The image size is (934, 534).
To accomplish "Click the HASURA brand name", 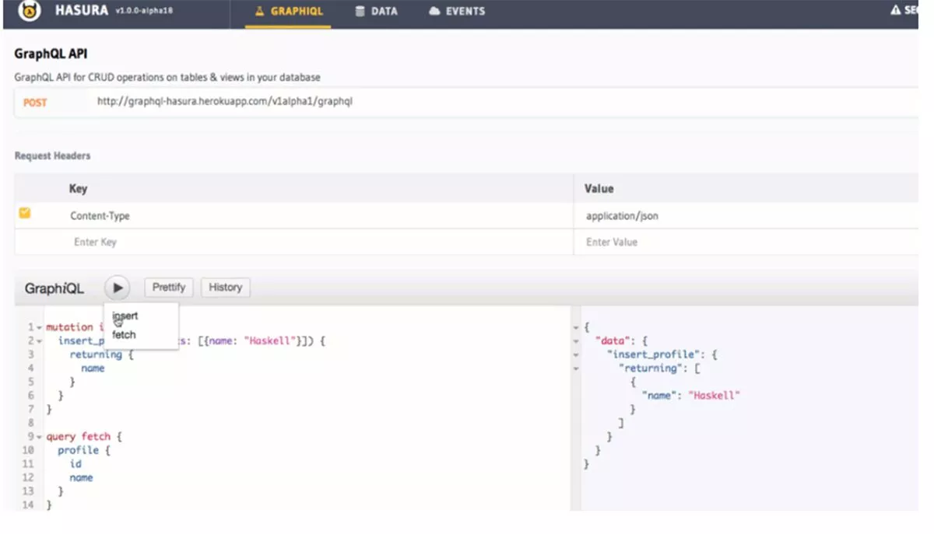I will point(82,11).
